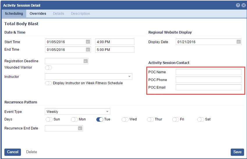This screenshot has width=247, height=159.
Task: Select the Scheduling tab
Action: click(14, 14)
